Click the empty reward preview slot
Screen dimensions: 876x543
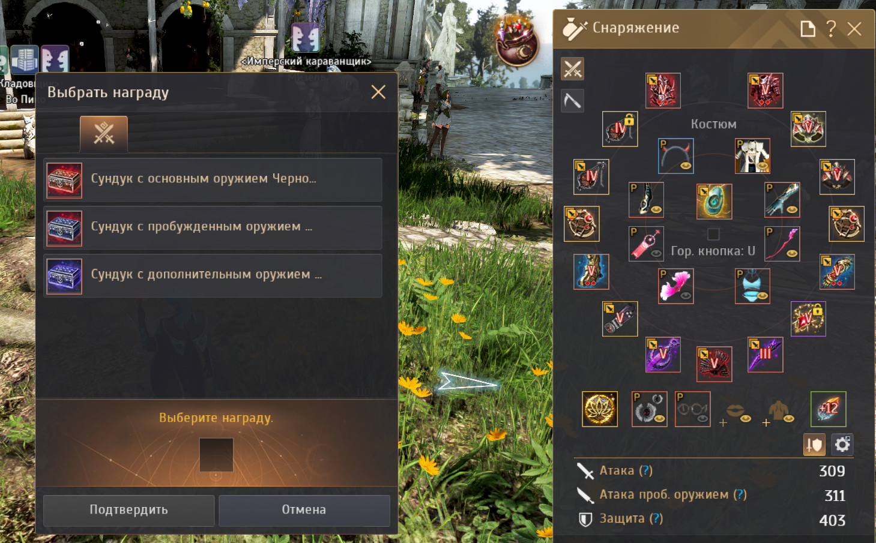(x=216, y=455)
